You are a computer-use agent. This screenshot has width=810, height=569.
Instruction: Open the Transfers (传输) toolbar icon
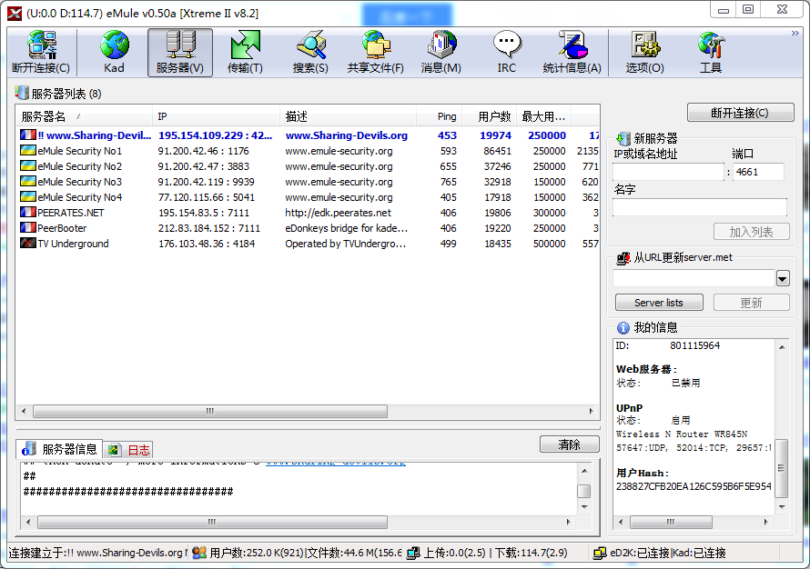point(246,52)
